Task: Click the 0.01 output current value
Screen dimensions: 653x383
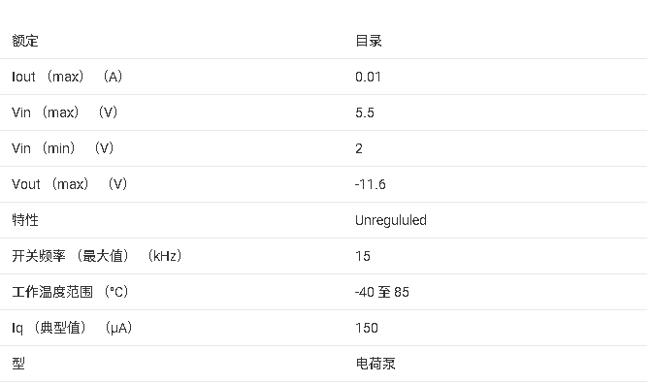Action: point(368,77)
